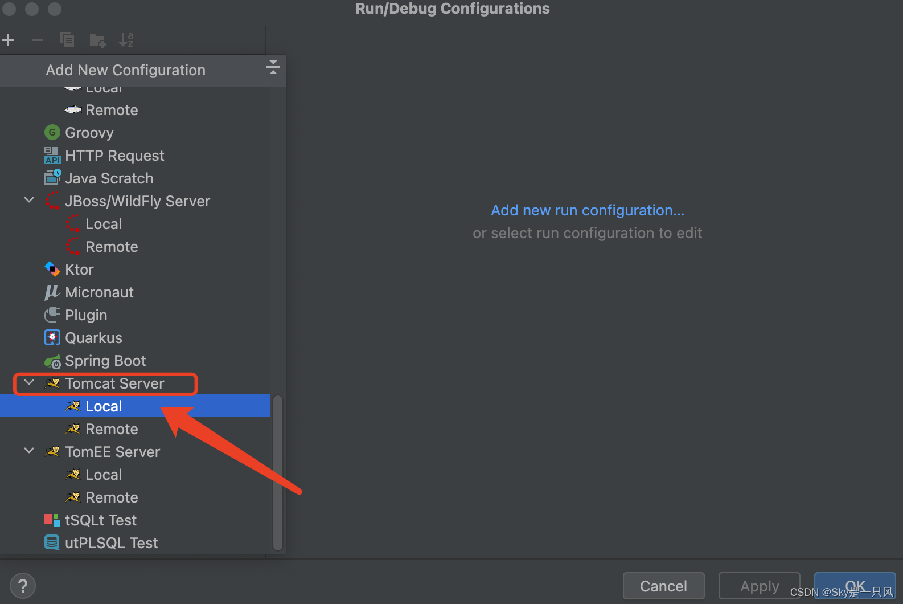Select the Remote item above Groovy
The width and height of the screenshot is (903, 604).
135,109
